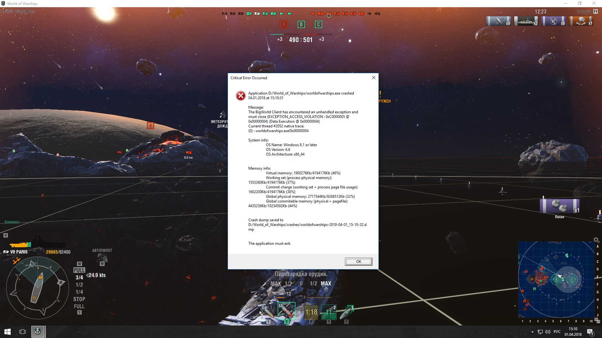Image resolution: width=602 pixels, height=338 pixels.
Task: Set throttle to 1/4 speed
Action: 79,292
